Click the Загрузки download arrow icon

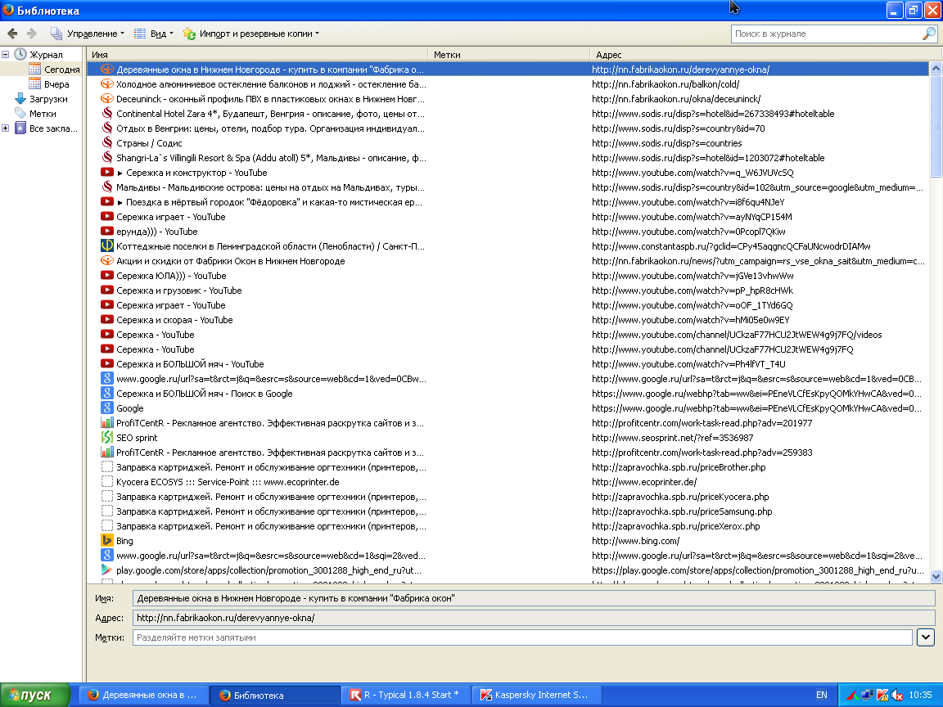20,98
